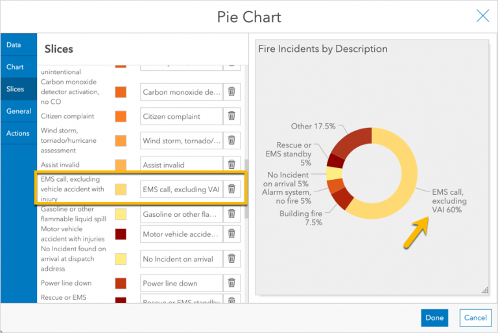
Task: Open the Data tab
Action: [x=14, y=45]
